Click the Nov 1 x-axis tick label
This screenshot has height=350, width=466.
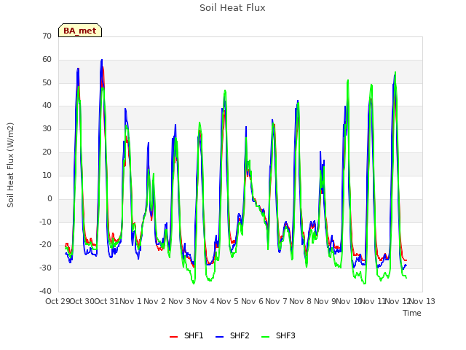pyautogui.click(x=130, y=301)
